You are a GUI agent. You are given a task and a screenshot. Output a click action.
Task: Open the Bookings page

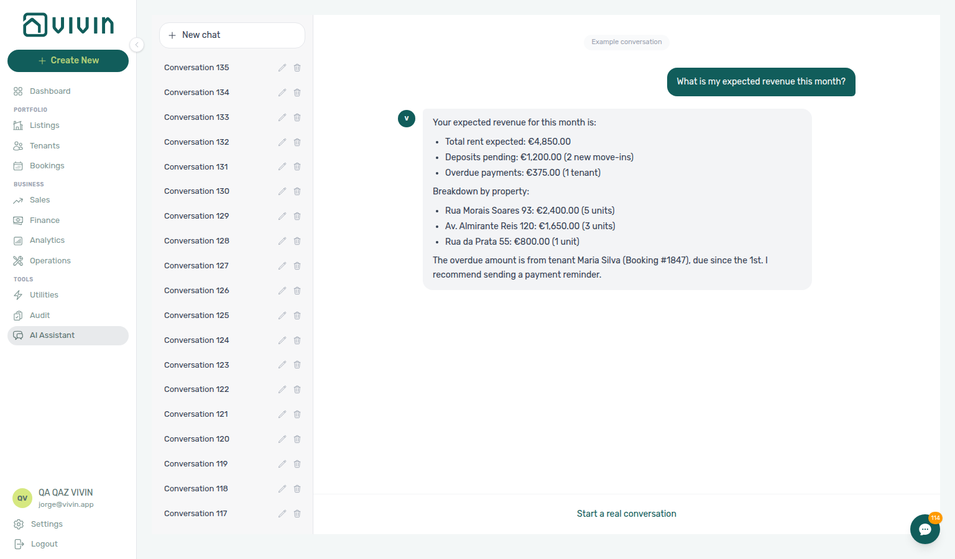pos(68,166)
